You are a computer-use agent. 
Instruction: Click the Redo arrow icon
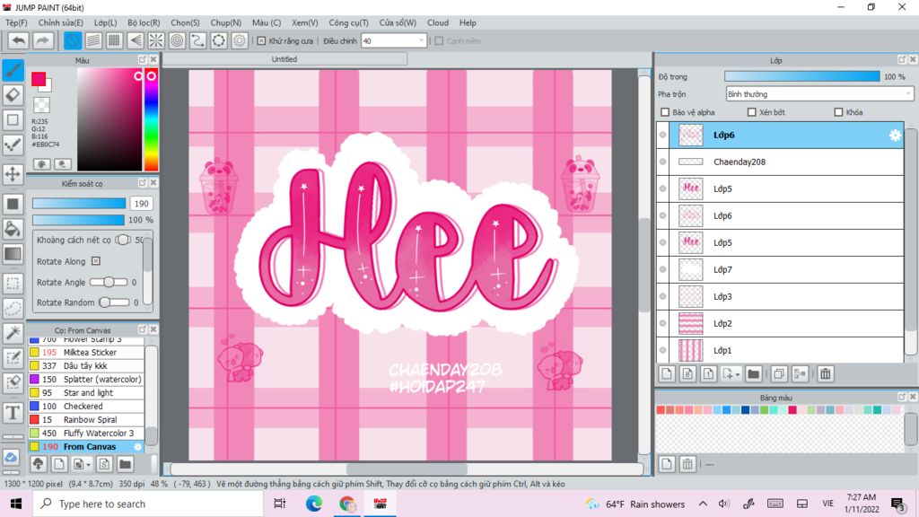tap(42, 40)
